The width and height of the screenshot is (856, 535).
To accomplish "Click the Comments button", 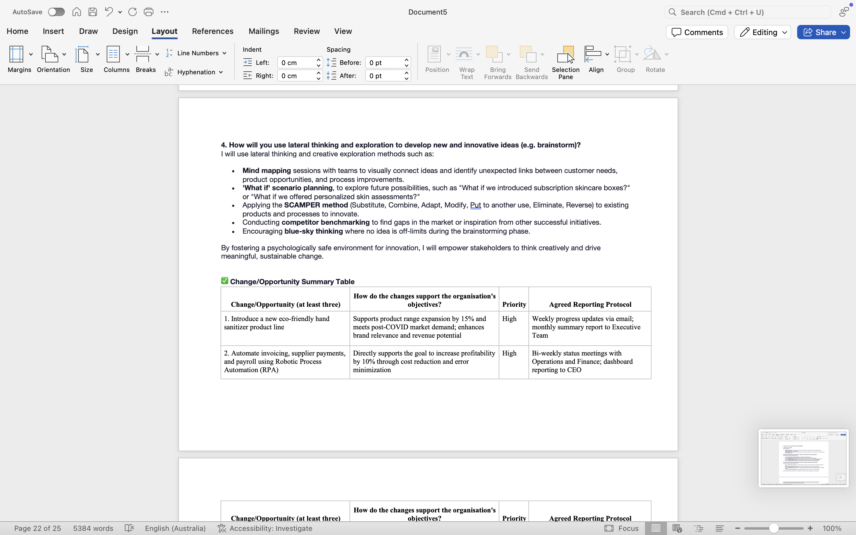I will point(697,32).
